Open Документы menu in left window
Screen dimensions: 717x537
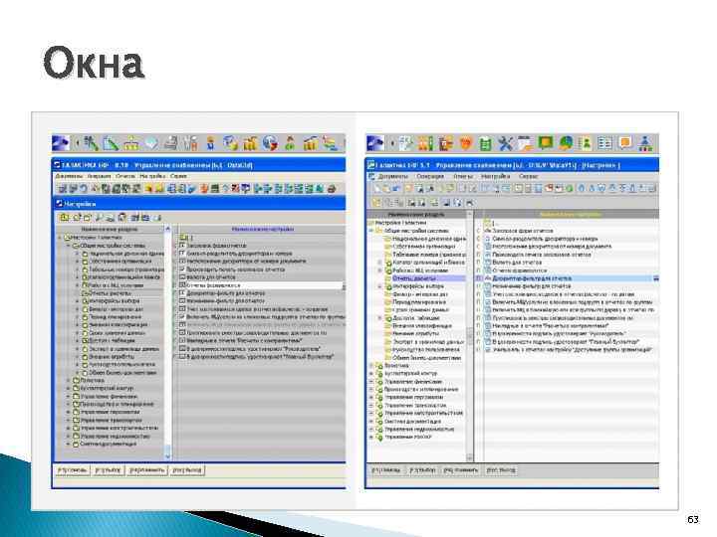69,176
